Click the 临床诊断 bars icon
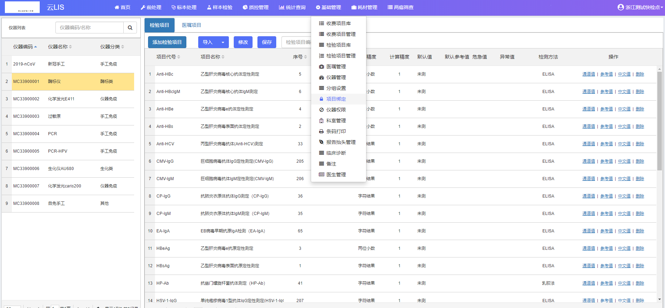Screen dimensions: 665x308 [322, 153]
